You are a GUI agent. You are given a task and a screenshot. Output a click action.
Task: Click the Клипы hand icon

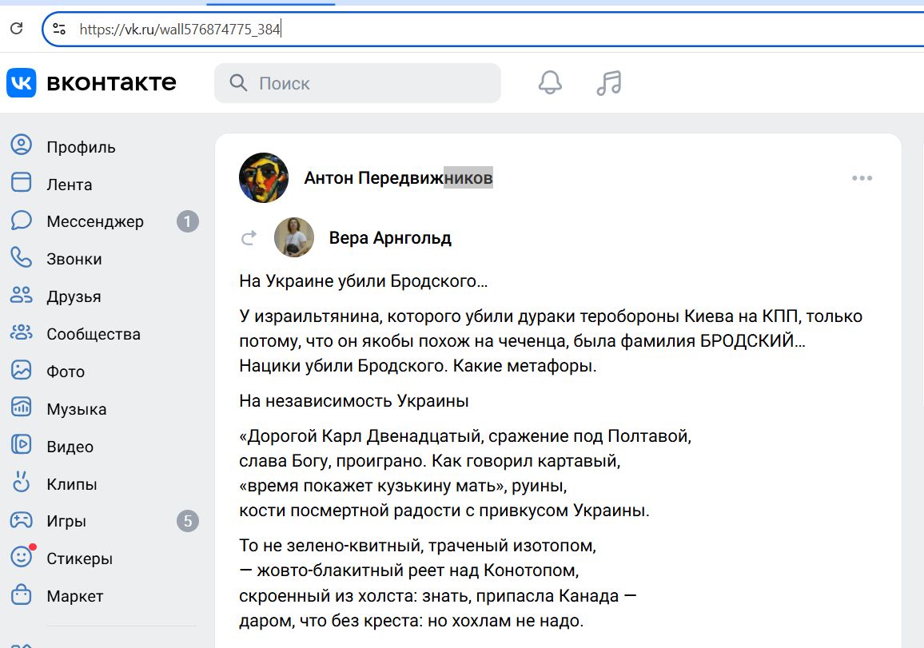point(22,482)
